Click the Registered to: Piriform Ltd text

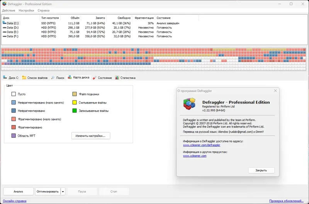click(x=218, y=106)
